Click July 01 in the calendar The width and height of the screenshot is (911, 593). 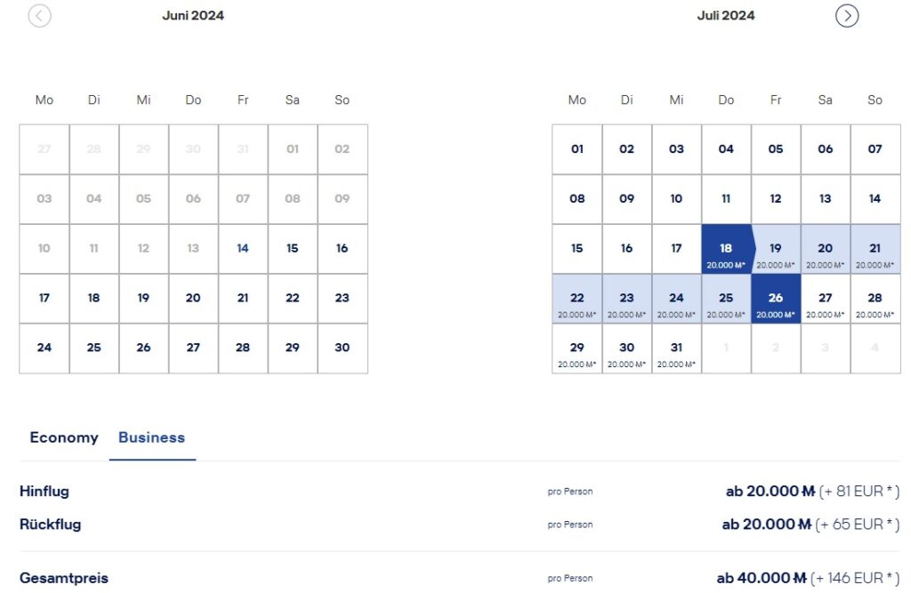(x=577, y=149)
